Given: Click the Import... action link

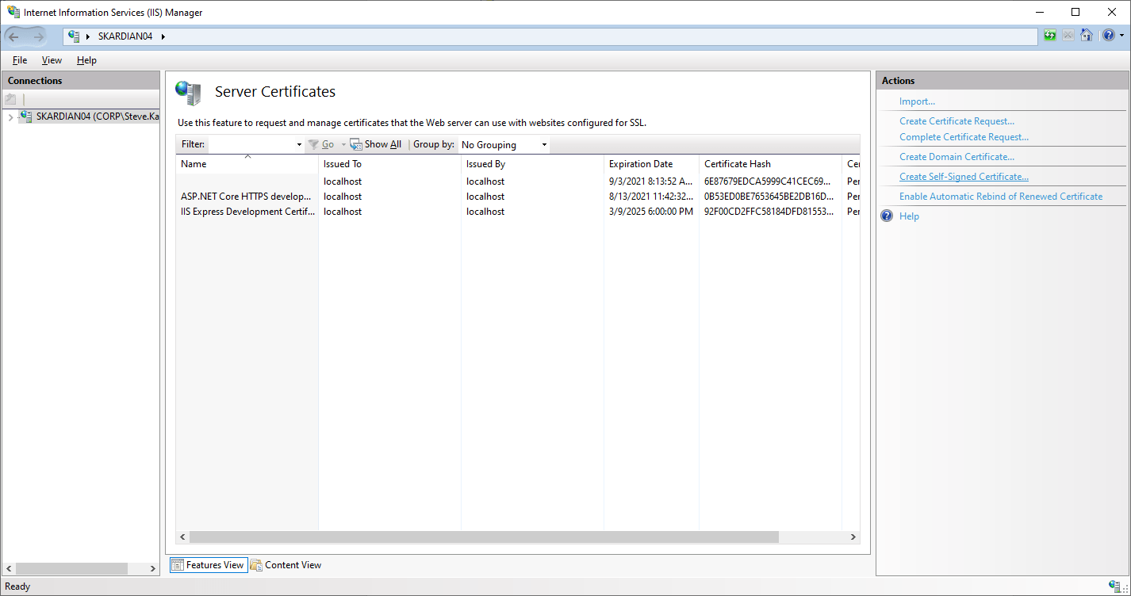Looking at the screenshot, I should tap(917, 101).
